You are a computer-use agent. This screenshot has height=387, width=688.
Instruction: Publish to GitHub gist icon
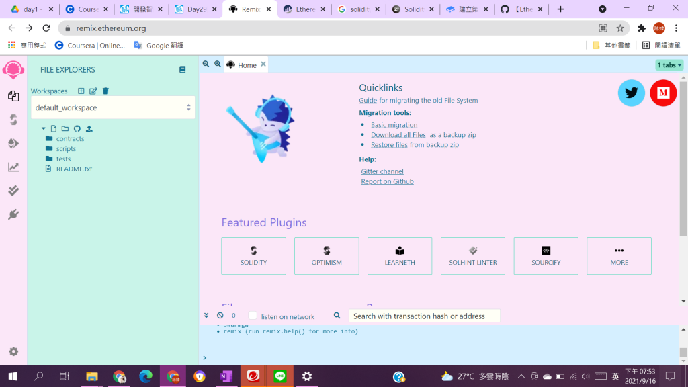77,128
